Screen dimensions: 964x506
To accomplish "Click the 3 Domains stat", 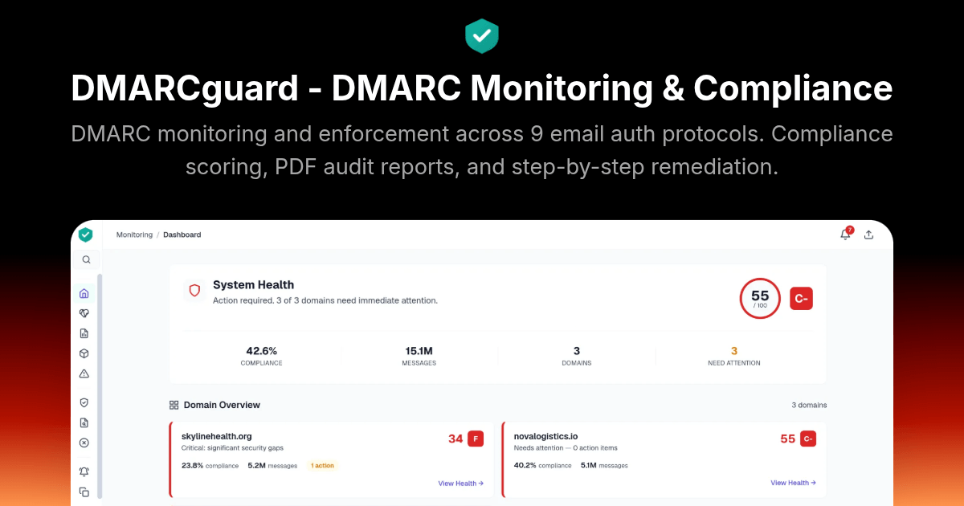I will [x=577, y=356].
